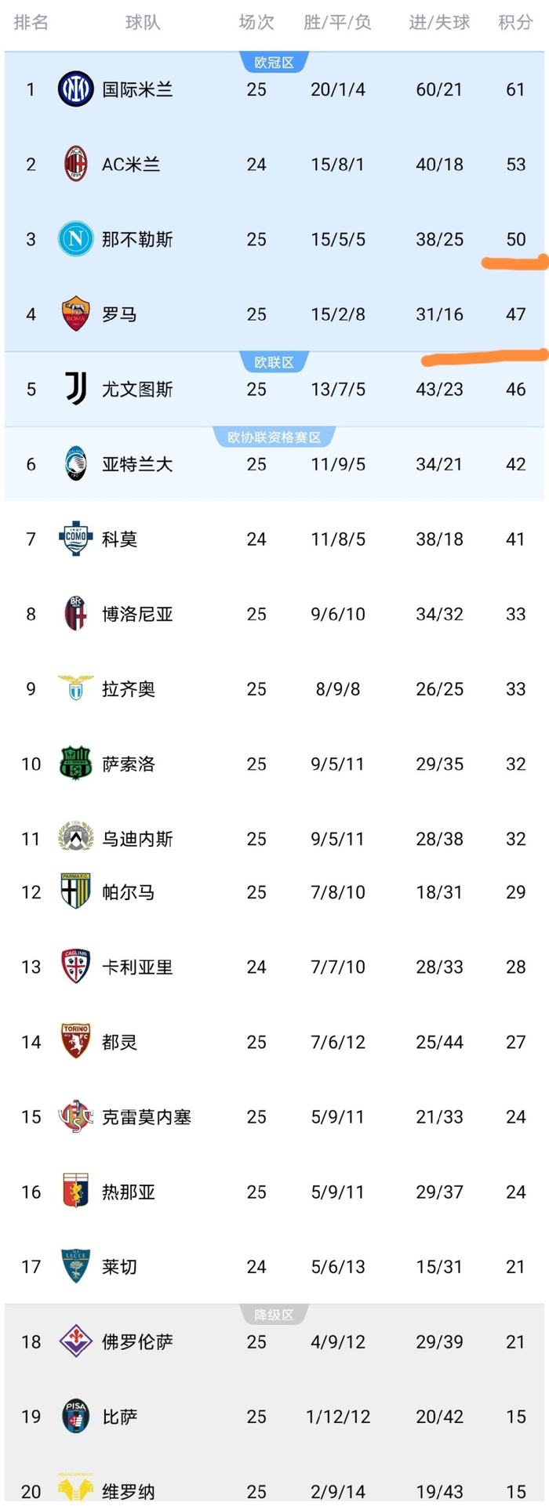Open the Lazio eagle crest
549x1506 pixels.
click(x=76, y=688)
